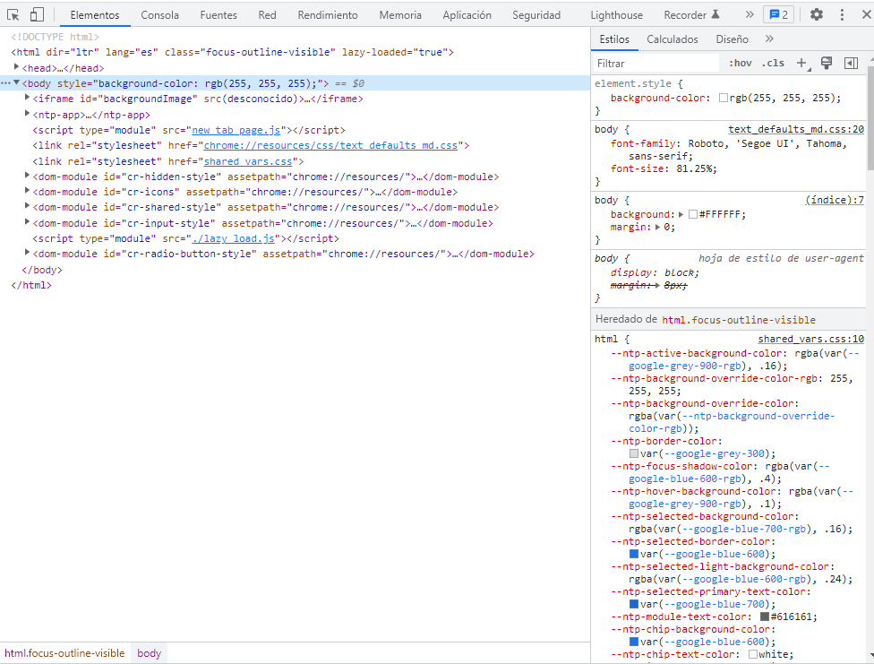
Task: Click the Filtrar styles filter field
Action: pos(657,64)
